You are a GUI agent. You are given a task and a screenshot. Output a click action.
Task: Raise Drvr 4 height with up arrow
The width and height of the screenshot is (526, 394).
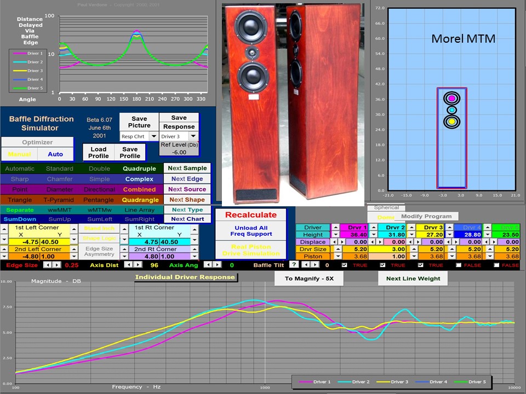coord(449,227)
